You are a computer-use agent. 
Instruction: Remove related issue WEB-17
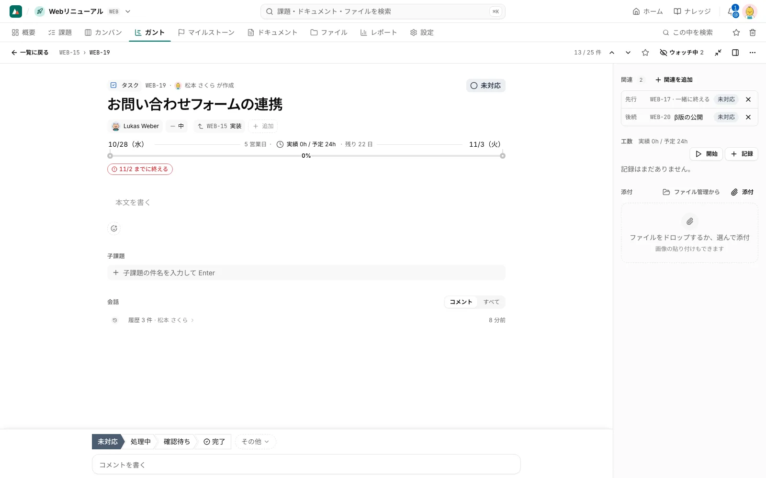coord(748,99)
